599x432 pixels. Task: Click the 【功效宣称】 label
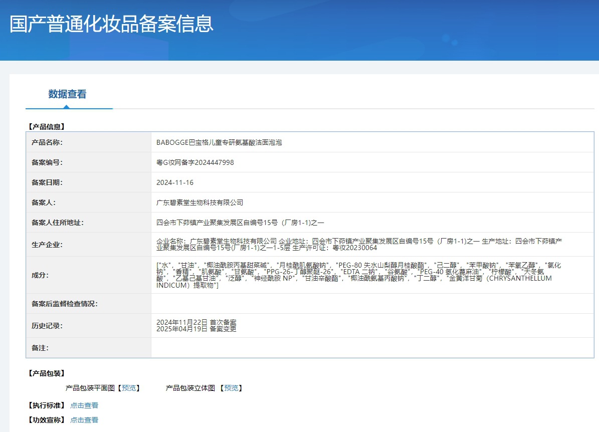click(x=47, y=420)
